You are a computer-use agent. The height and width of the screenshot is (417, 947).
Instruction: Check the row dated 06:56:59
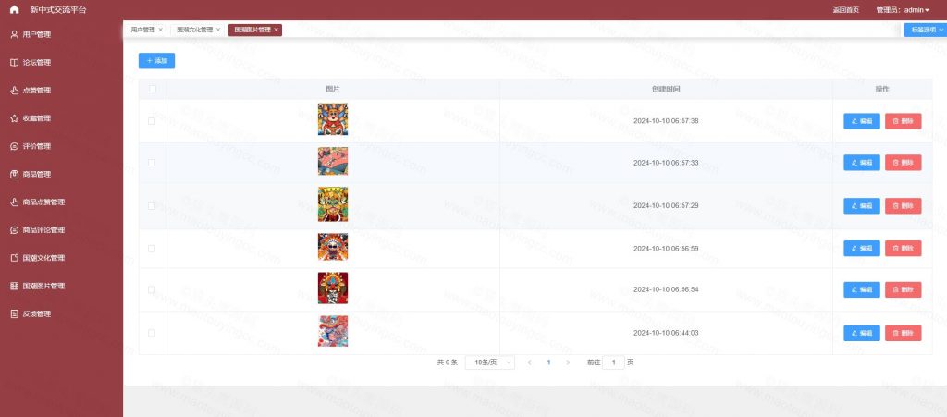click(152, 249)
